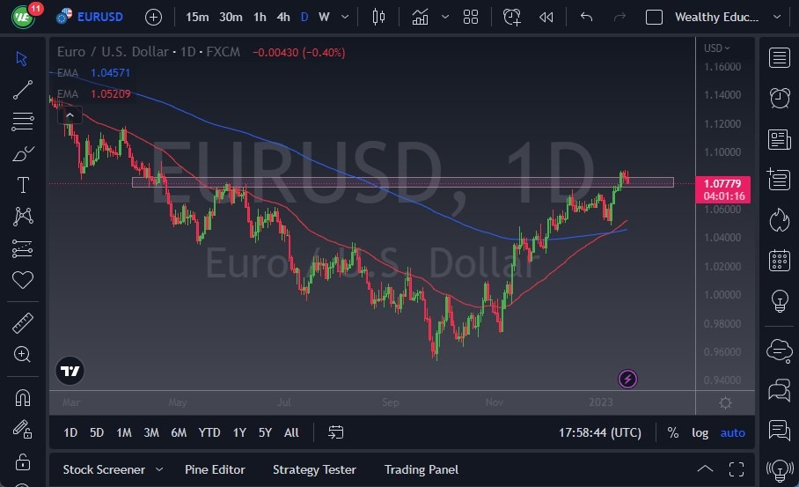This screenshot has width=799, height=487.
Task: Expand the timeframe interval dropdown
Action: (345, 17)
